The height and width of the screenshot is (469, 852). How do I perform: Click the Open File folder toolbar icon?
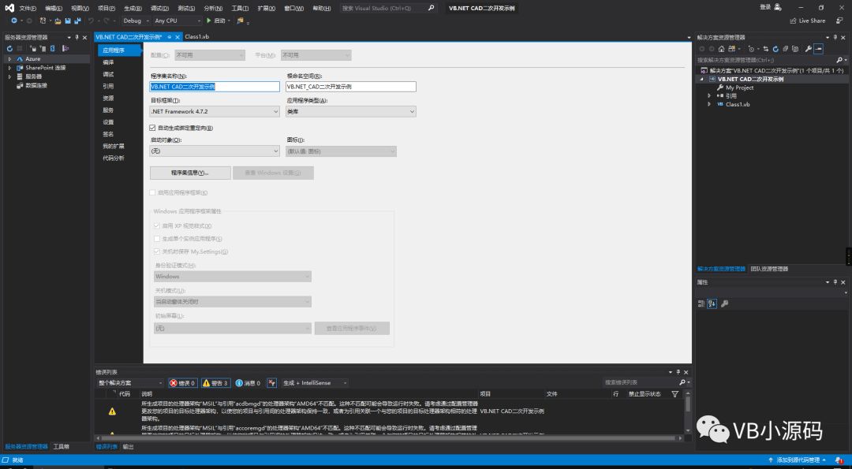(x=58, y=20)
